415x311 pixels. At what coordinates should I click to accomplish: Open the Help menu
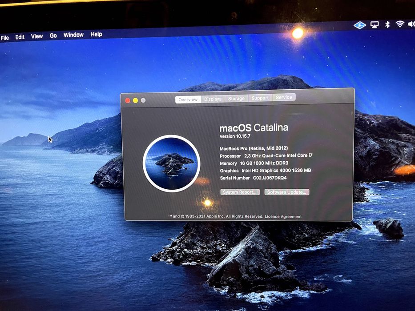(96, 34)
